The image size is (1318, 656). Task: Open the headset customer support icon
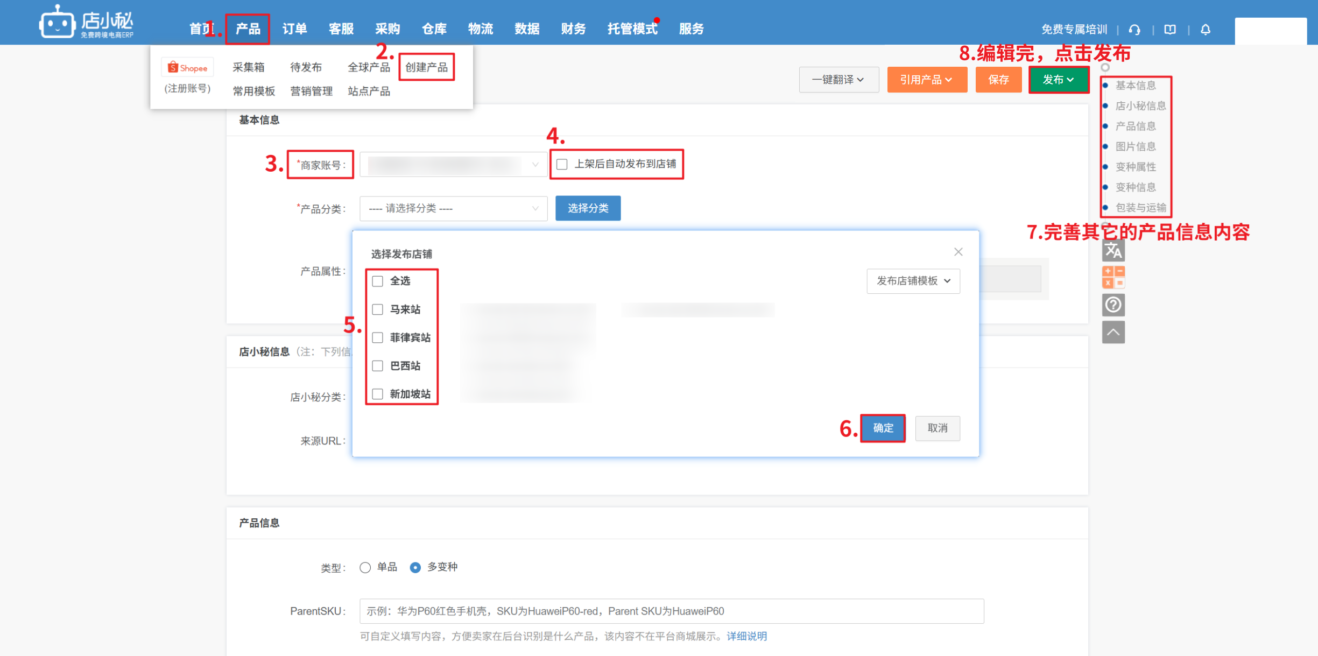click(x=1134, y=30)
